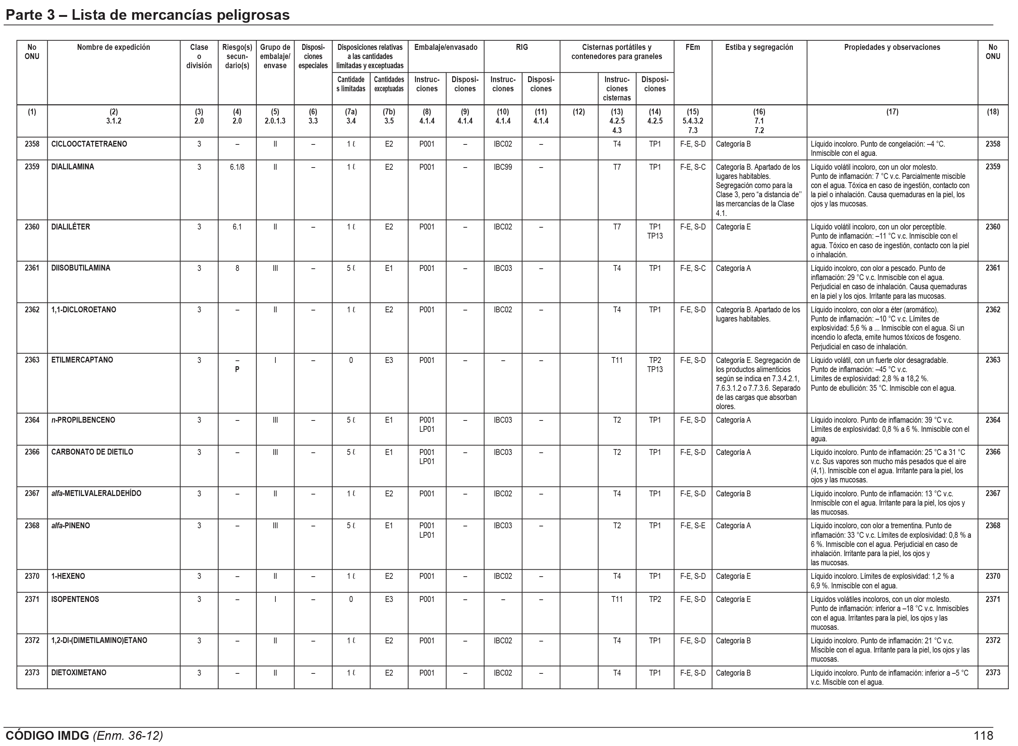Select the F-E, S-E cell for alfa-PINENO
The height and width of the screenshot is (746, 1018).
692,526
